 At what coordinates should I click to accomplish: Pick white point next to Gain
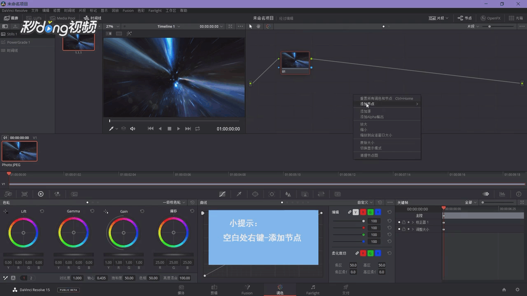pyautogui.click(x=106, y=211)
